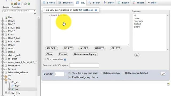Open phpMyAdmin home icon

click(12, 4)
